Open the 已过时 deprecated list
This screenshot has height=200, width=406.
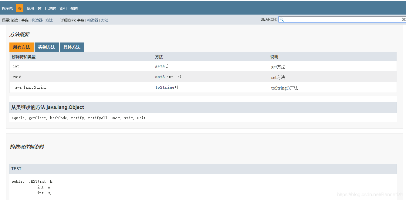coord(50,8)
